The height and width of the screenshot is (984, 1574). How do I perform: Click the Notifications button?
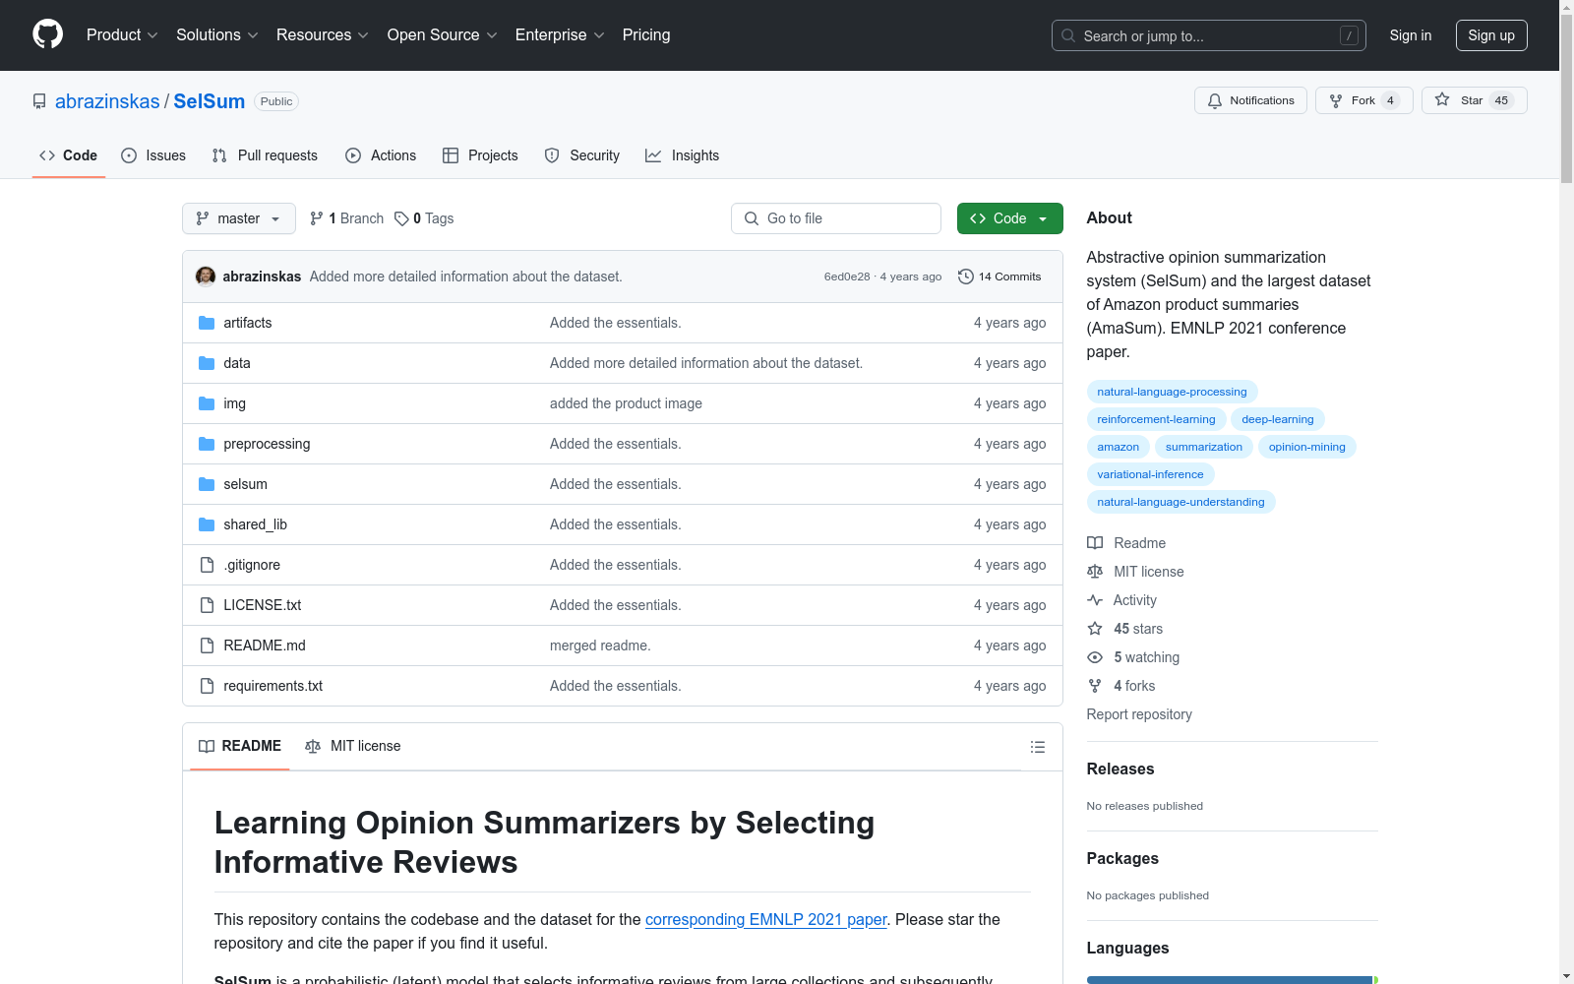click(1250, 100)
